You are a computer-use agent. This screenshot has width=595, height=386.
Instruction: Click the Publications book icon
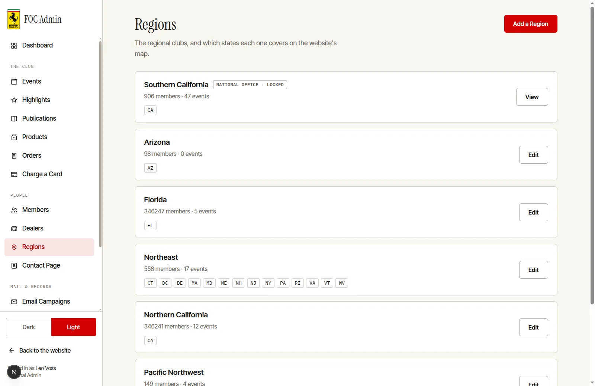[x=14, y=119]
